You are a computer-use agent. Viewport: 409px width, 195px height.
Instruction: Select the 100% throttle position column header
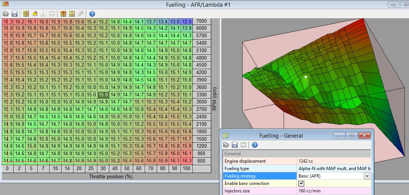tap(187, 169)
